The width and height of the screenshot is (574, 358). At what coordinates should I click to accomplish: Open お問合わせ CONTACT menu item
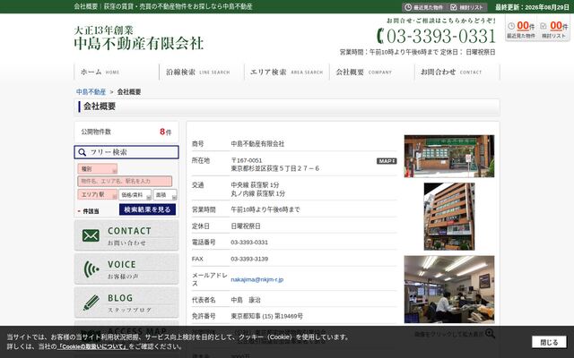coord(457,72)
